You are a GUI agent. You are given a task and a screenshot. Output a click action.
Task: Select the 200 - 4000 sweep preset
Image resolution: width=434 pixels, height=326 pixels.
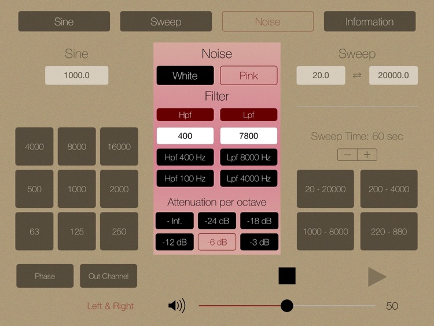point(389,189)
